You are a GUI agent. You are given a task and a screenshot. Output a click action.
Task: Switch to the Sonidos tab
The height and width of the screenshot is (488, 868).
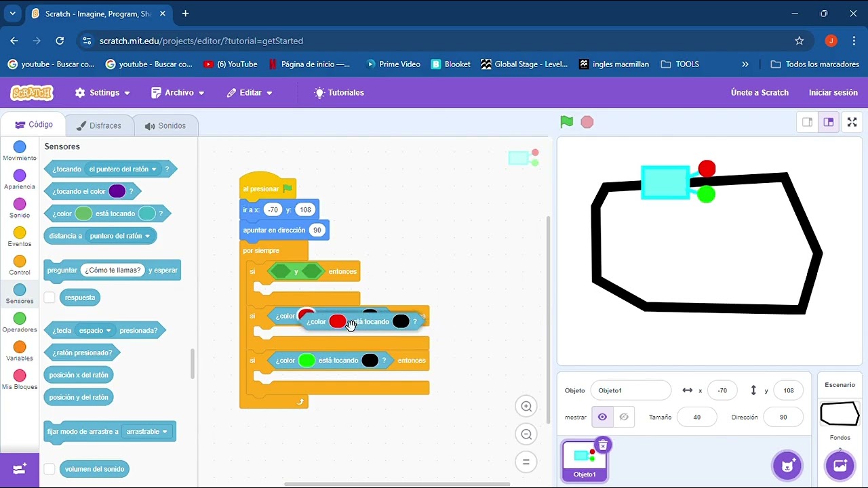pyautogui.click(x=165, y=125)
